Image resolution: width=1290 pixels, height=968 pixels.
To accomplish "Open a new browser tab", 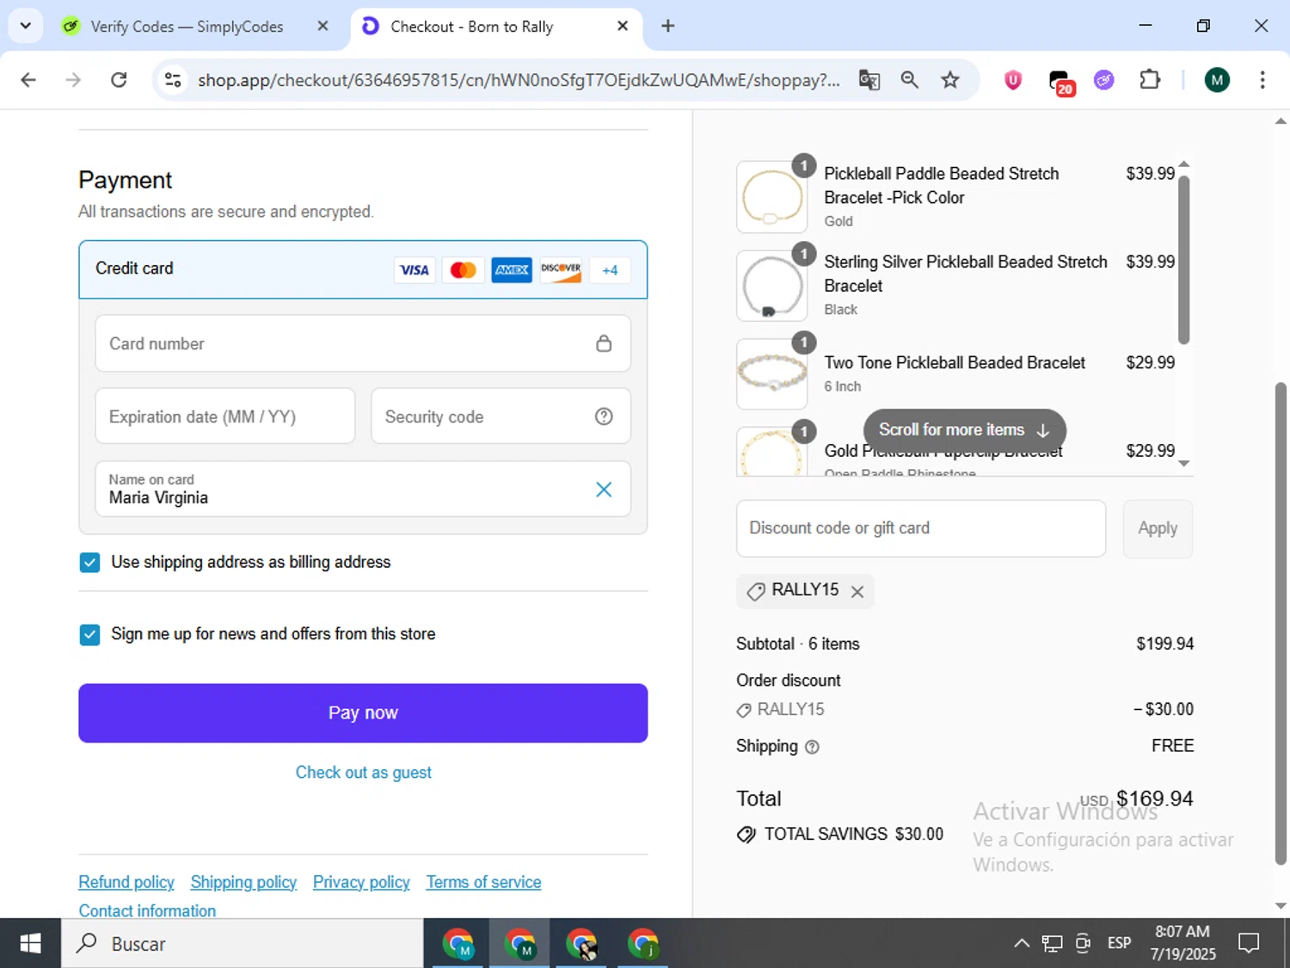I will click(x=667, y=26).
